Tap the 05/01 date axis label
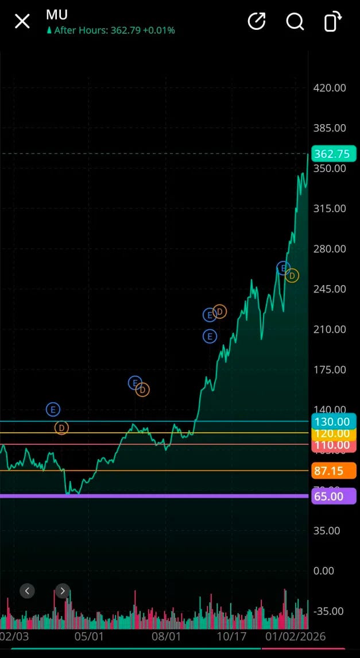 [x=89, y=636]
